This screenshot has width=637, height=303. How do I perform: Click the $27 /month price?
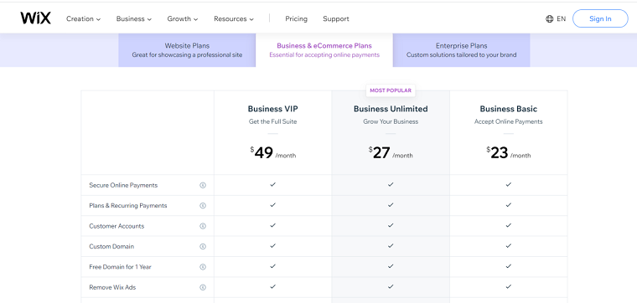pyautogui.click(x=391, y=153)
